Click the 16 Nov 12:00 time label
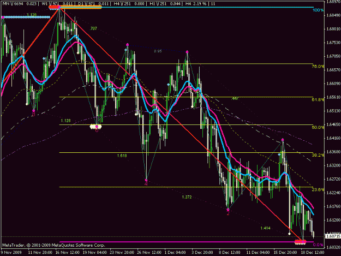 (68, 253)
